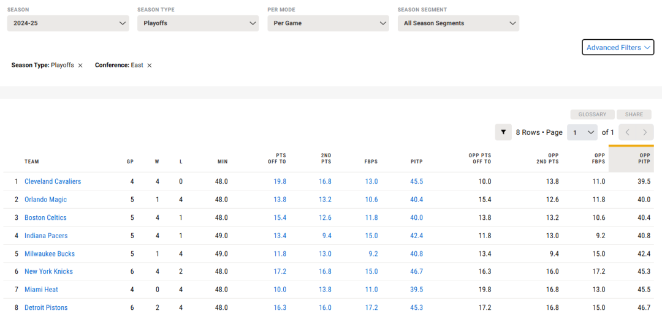This screenshot has width=662, height=319.
Task: Click Knicks PITP value 46.7
Action: [x=416, y=271]
